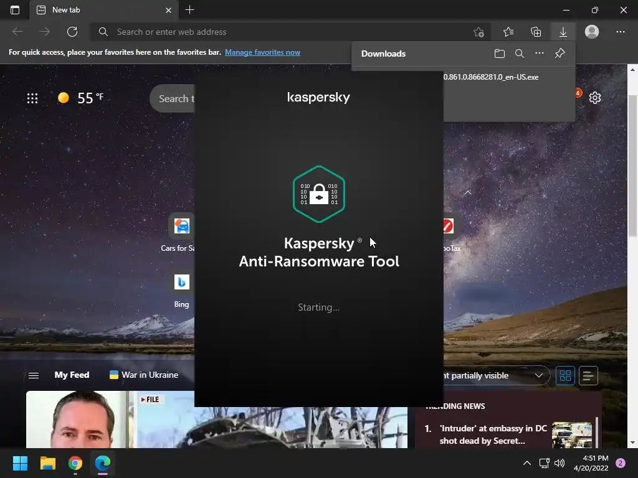Close the New tab tab

168,10
